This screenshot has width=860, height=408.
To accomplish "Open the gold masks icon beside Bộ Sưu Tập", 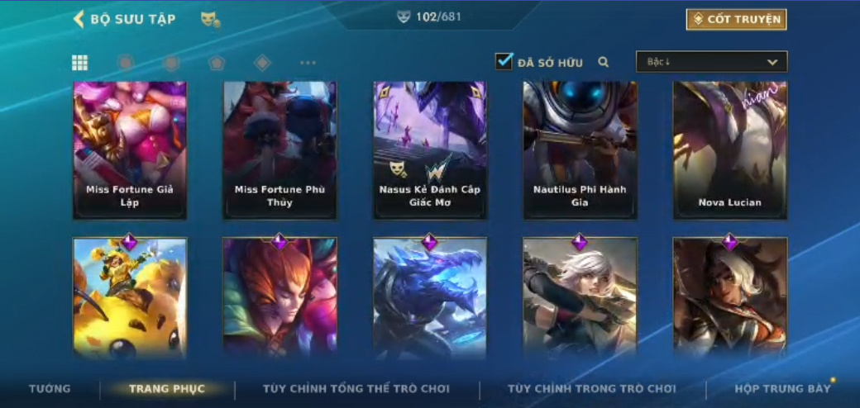I will coord(211,20).
